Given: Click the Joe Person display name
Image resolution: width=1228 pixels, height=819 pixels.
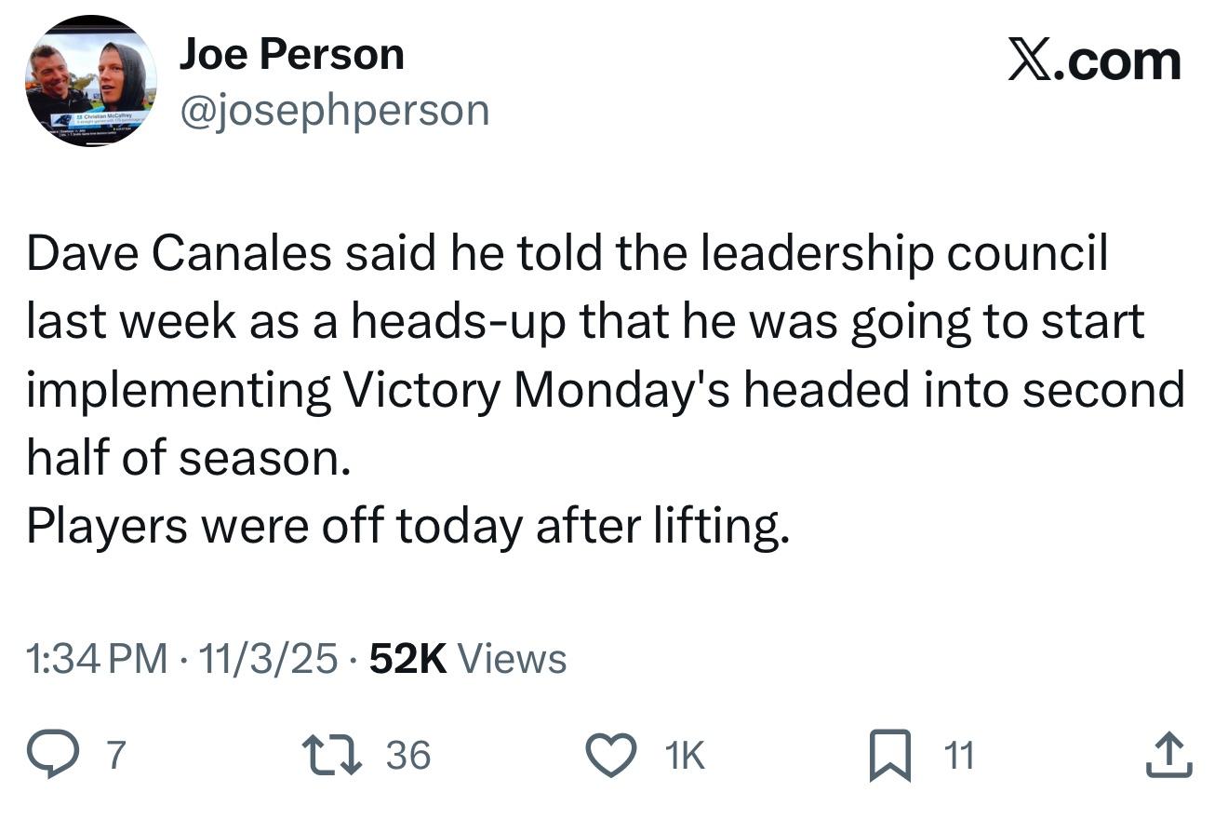Looking at the screenshot, I should point(291,55).
